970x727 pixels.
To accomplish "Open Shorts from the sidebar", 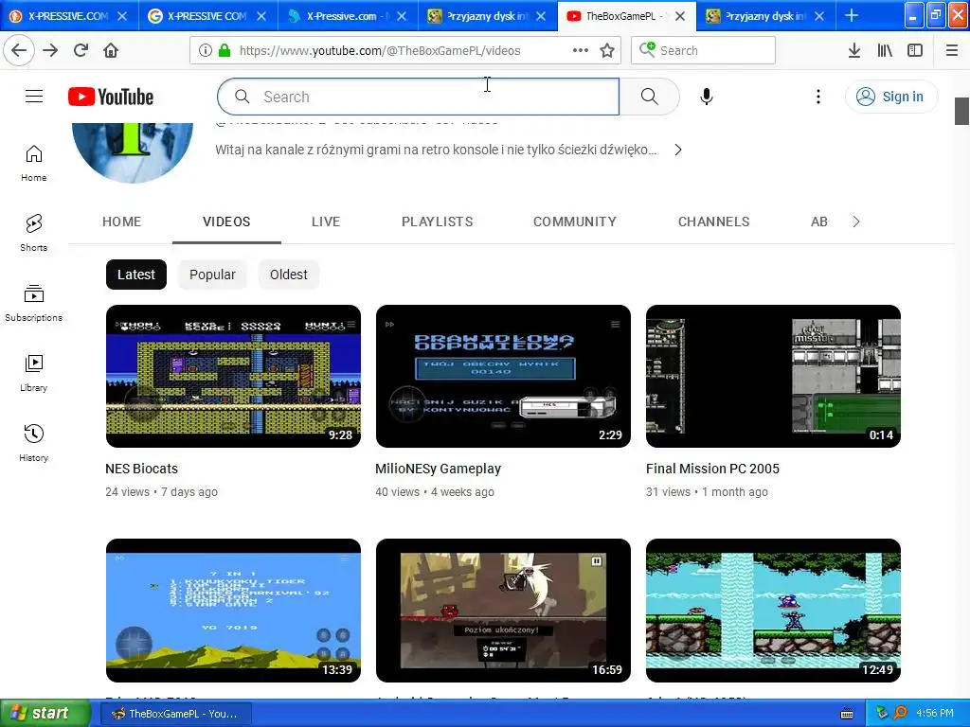I will click(x=34, y=233).
